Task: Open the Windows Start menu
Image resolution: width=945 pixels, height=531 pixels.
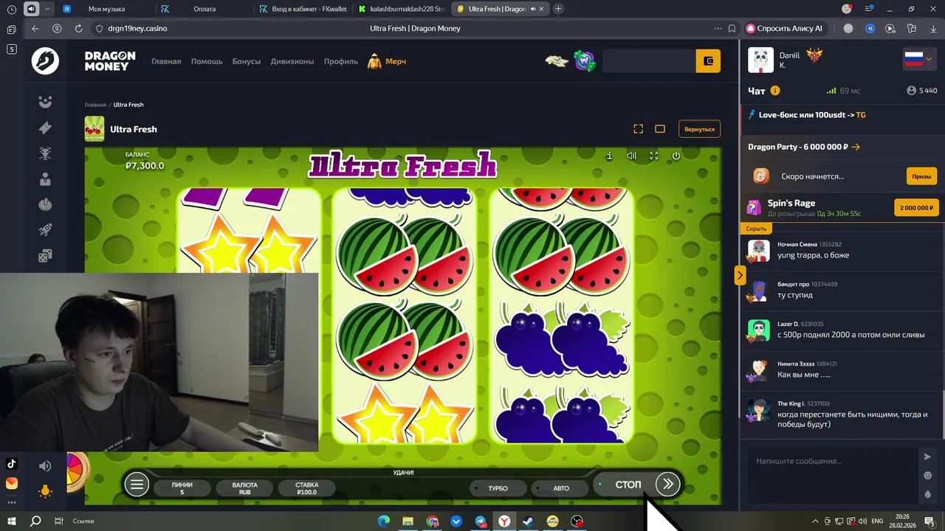Action: tap(12, 521)
